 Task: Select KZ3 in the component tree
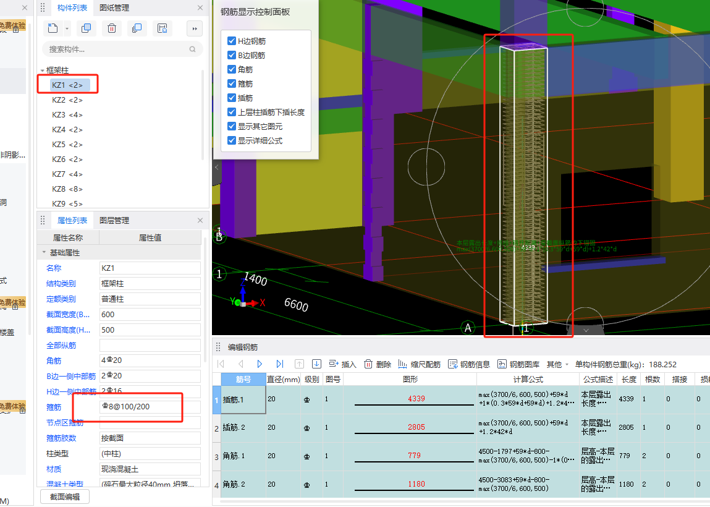67,114
